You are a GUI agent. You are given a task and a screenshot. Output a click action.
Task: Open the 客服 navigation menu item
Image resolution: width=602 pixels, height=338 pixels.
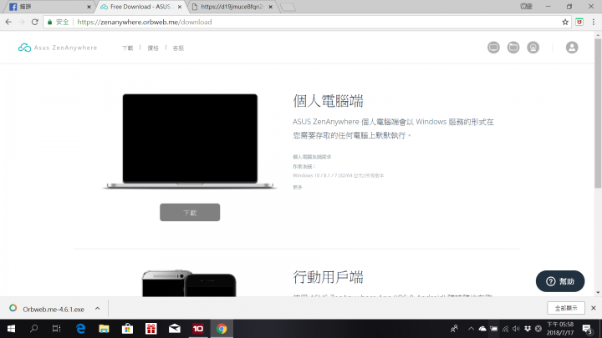(178, 48)
